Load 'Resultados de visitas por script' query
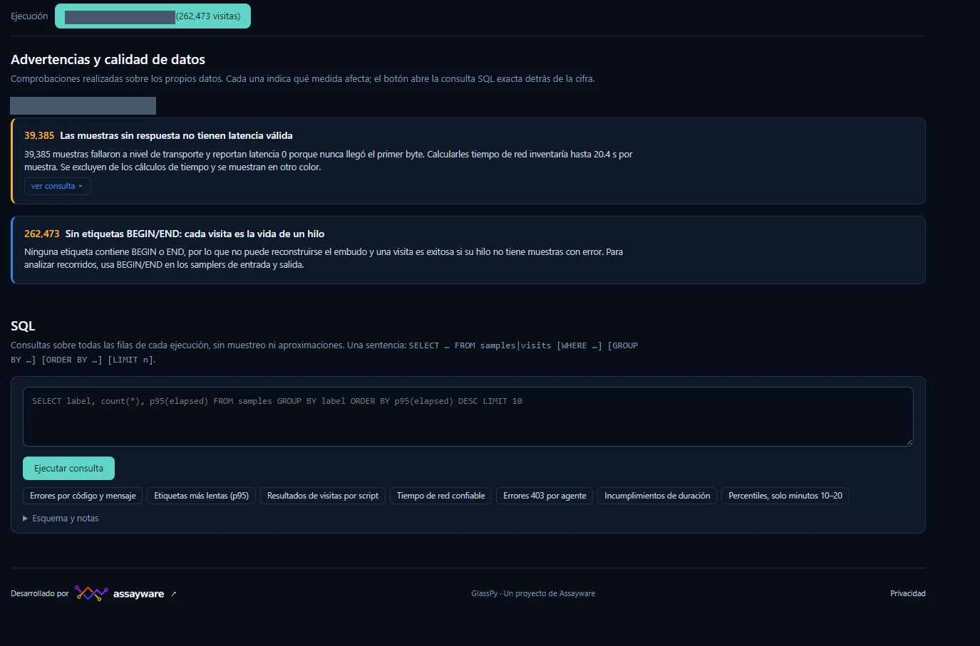 coord(323,496)
